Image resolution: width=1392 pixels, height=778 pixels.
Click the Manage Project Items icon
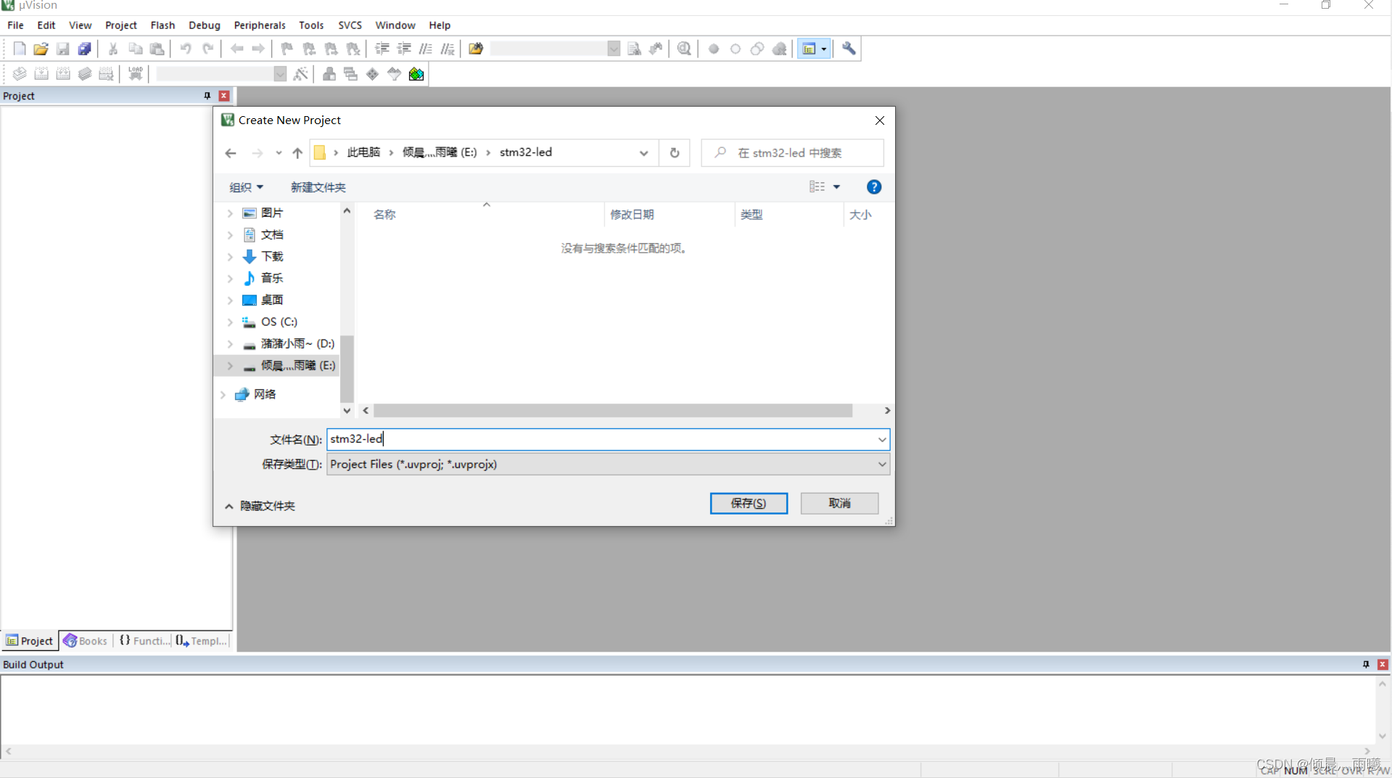pos(329,73)
